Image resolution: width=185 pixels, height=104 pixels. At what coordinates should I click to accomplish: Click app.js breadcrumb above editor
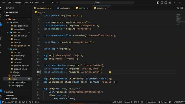pos(39,12)
